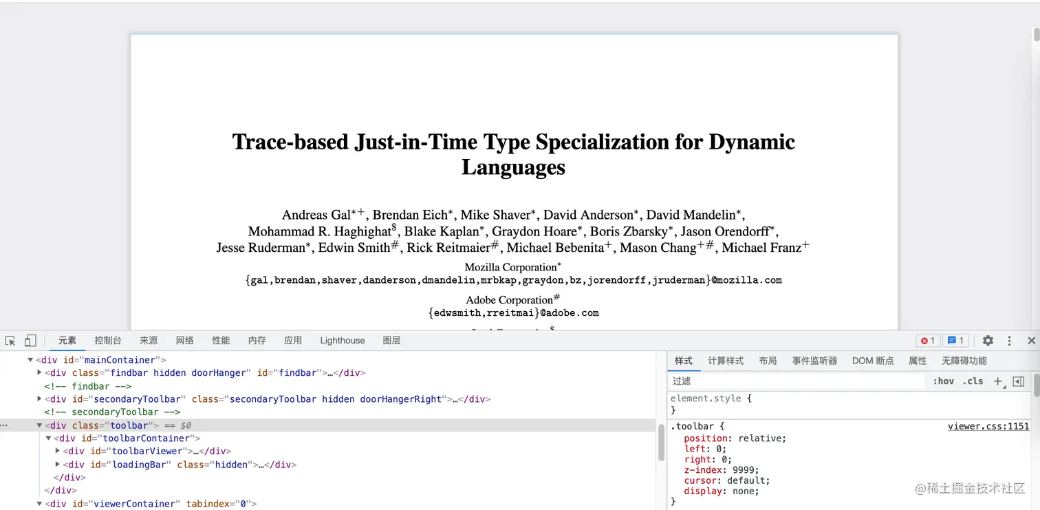Toggle the computed styles sidebar pane icon
Viewport: 1040px width, 510px height.
click(x=1019, y=381)
